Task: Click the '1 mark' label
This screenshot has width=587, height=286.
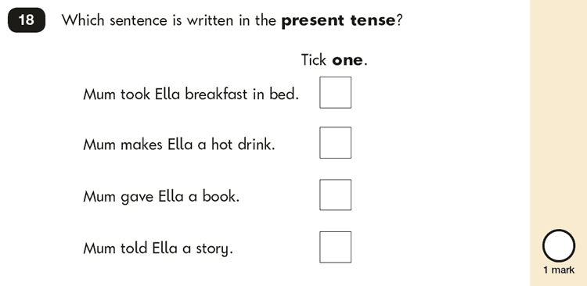Action: (x=559, y=270)
